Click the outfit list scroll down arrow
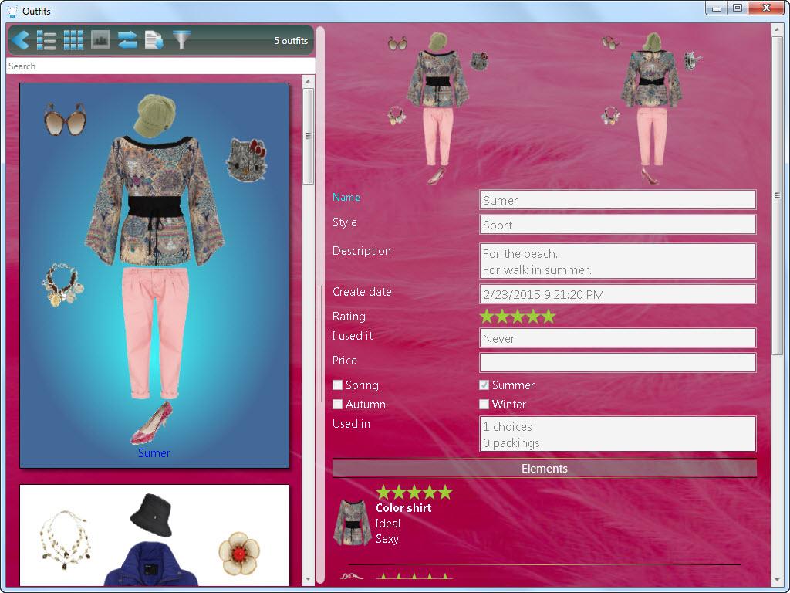This screenshot has width=790, height=593. click(x=308, y=579)
